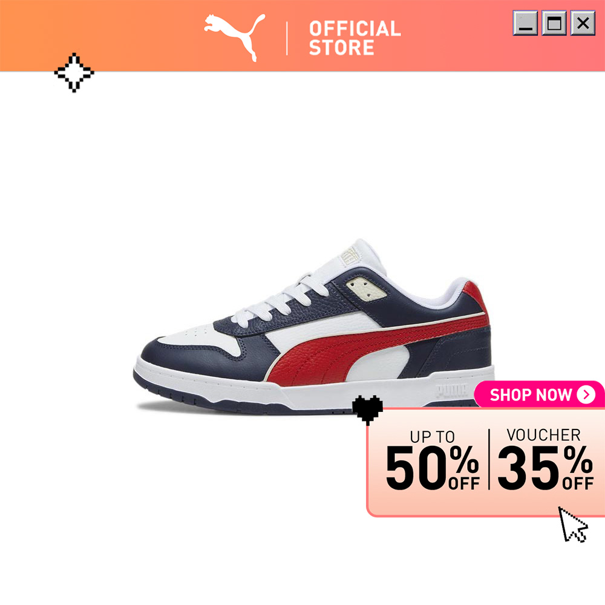Click the arrow circle in SHOP NOW

586,394
